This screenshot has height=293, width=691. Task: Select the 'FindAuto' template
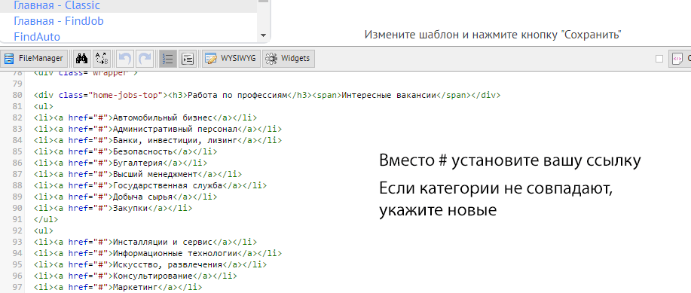[37, 37]
